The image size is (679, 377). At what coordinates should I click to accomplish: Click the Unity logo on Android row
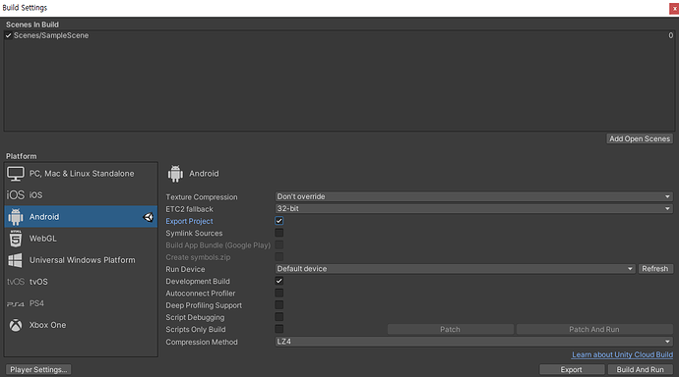point(148,217)
